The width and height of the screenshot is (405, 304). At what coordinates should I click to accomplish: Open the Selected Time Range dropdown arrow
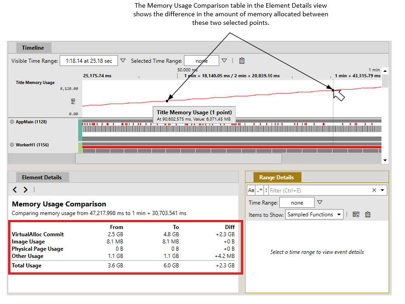224,61
